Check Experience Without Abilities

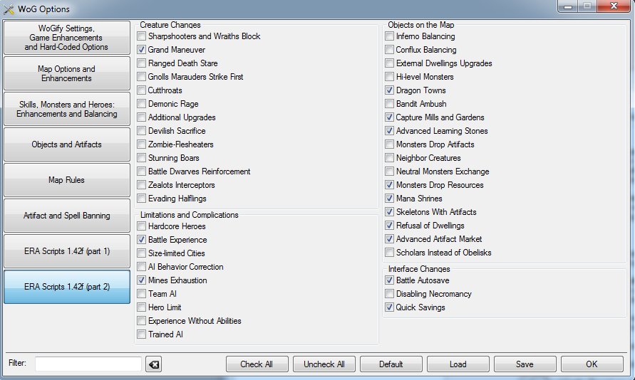pos(141,321)
